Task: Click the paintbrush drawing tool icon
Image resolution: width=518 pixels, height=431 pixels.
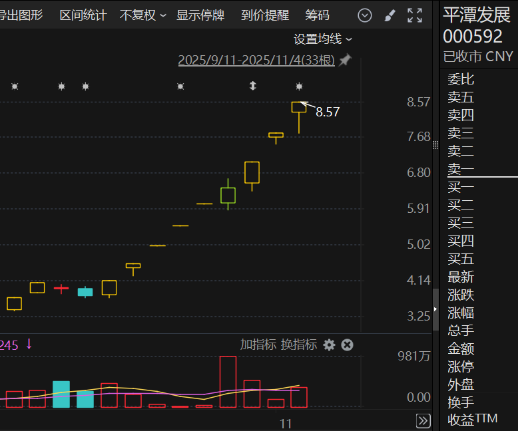Action: tap(390, 15)
